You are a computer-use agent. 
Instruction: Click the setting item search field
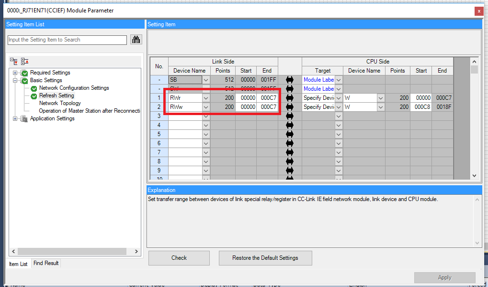pos(67,40)
